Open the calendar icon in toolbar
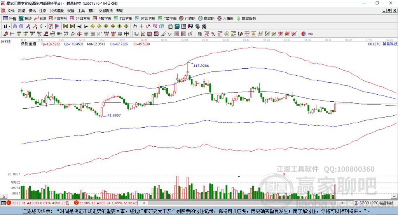The width and height of the screenshot is (398, 215). coord(170,26)
